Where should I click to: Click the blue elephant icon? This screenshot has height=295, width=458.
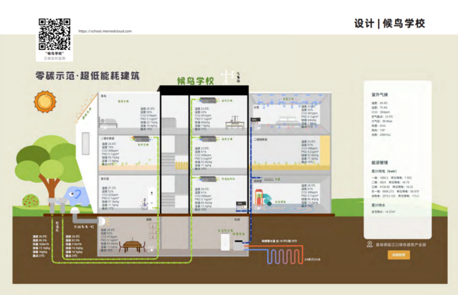pos(76,197)
